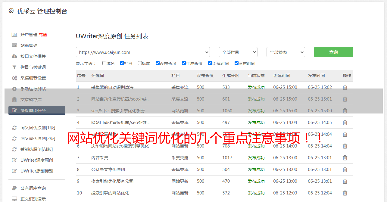Open 采集细节设置 in the sidebar
This screenshot has height=202, width=387.
[x=33, y=78]
